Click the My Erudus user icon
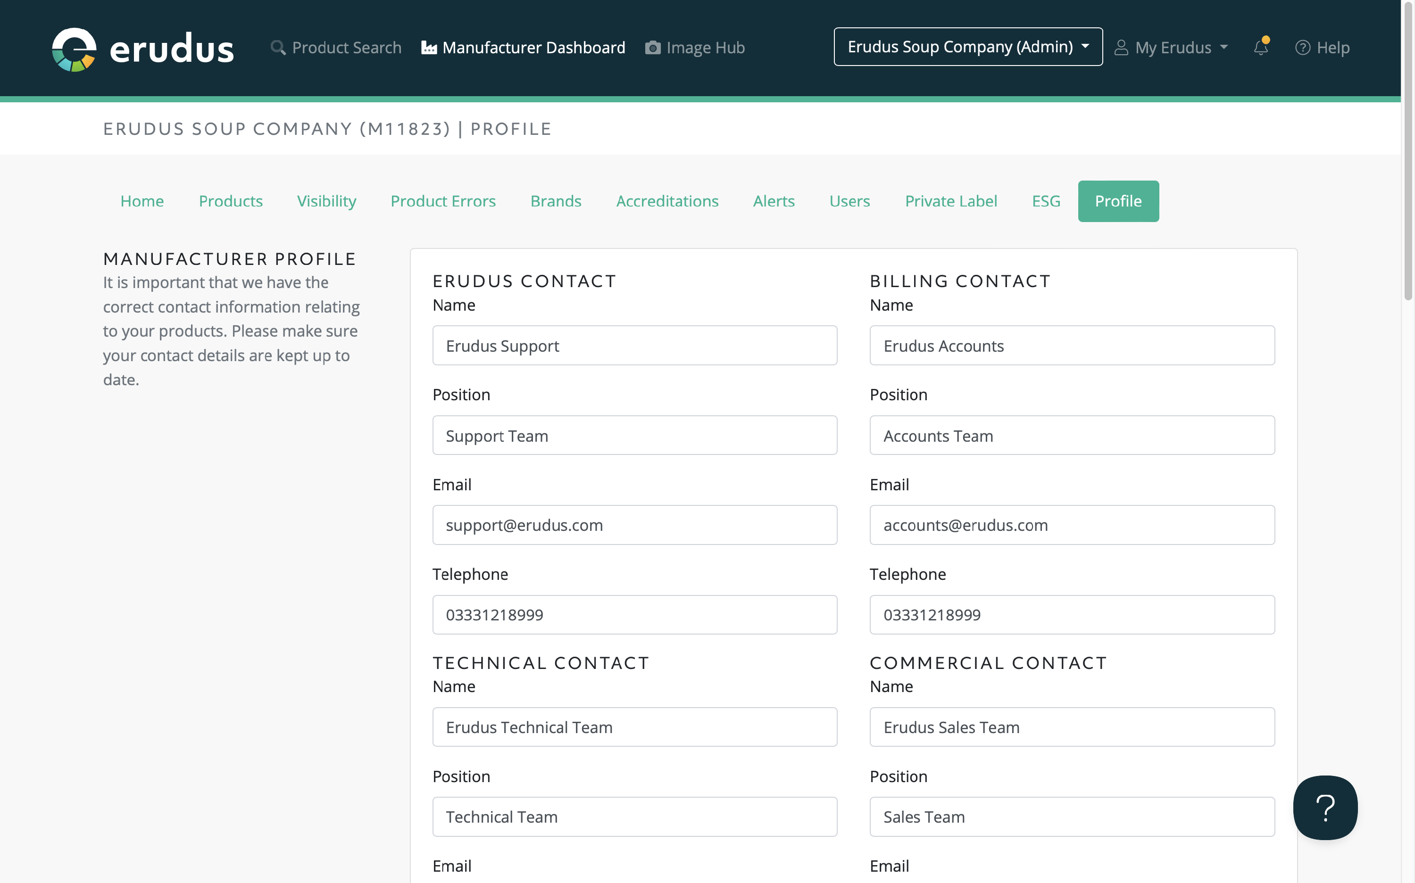Screen dimensions: 1415x883 pos(1121,47)
